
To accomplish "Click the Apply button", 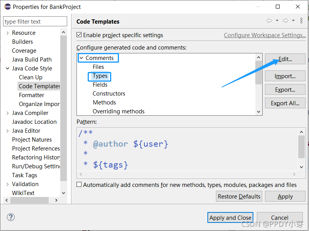I will 285,196.
